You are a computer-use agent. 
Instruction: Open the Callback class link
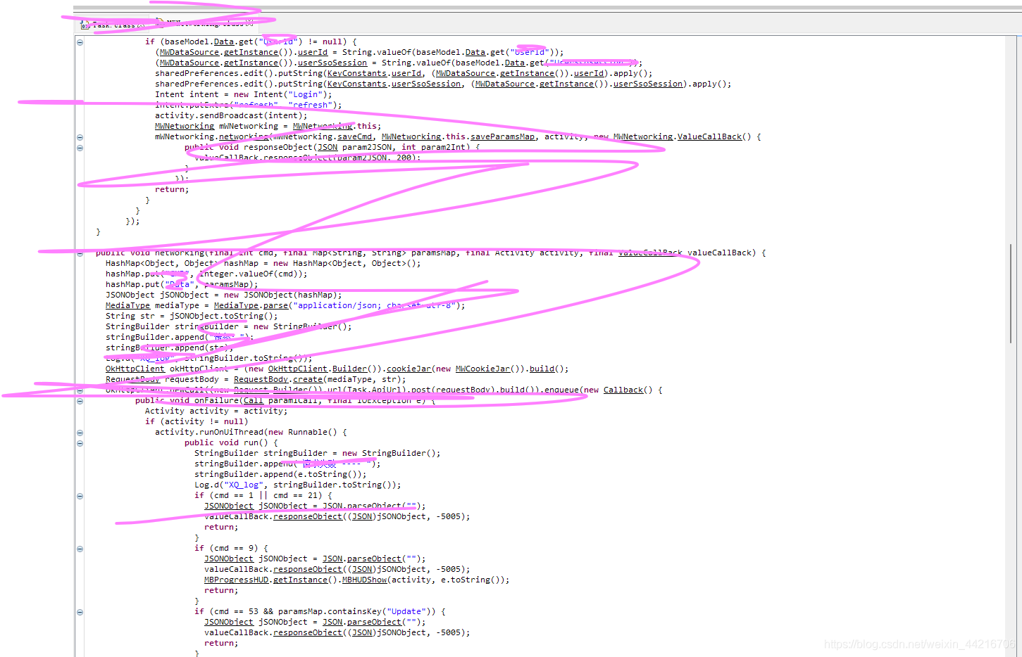click(x=623, y=390)
